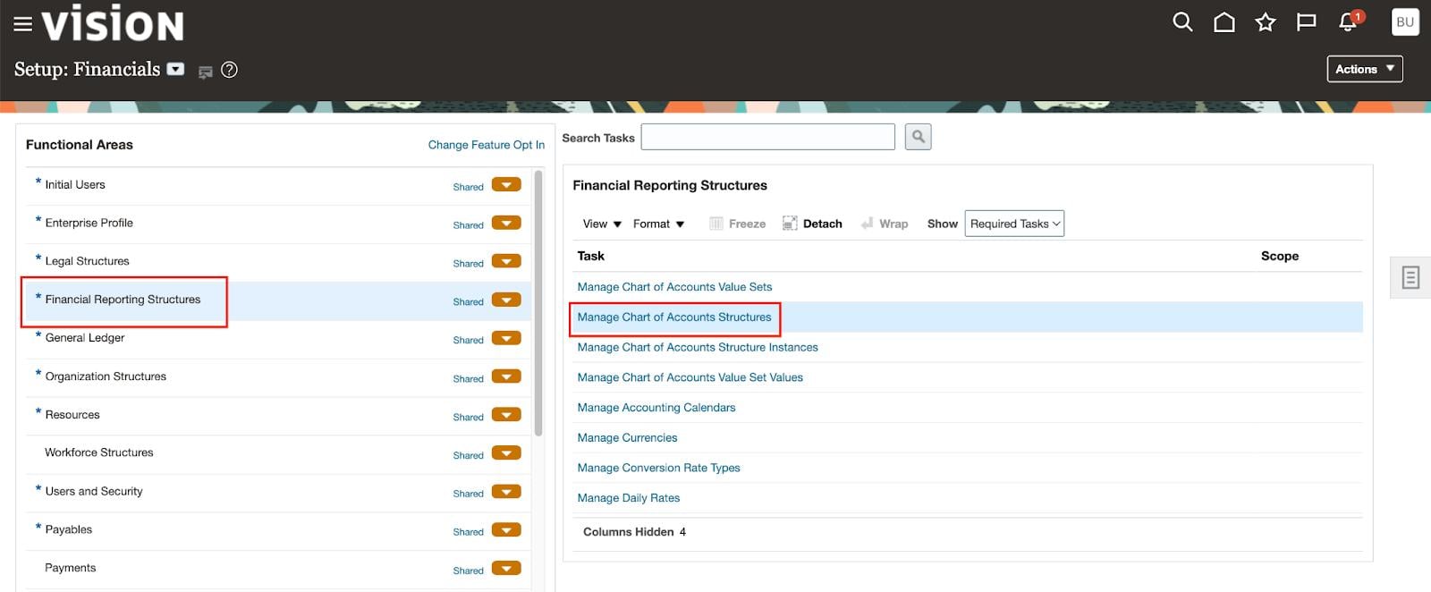Open the side panel document icon
Viewport: 1431px width, 592px height.
pos(1410,277)
